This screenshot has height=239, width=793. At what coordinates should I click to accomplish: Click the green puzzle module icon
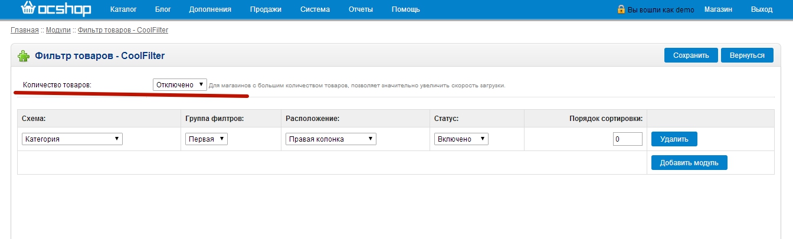point(23,56)
